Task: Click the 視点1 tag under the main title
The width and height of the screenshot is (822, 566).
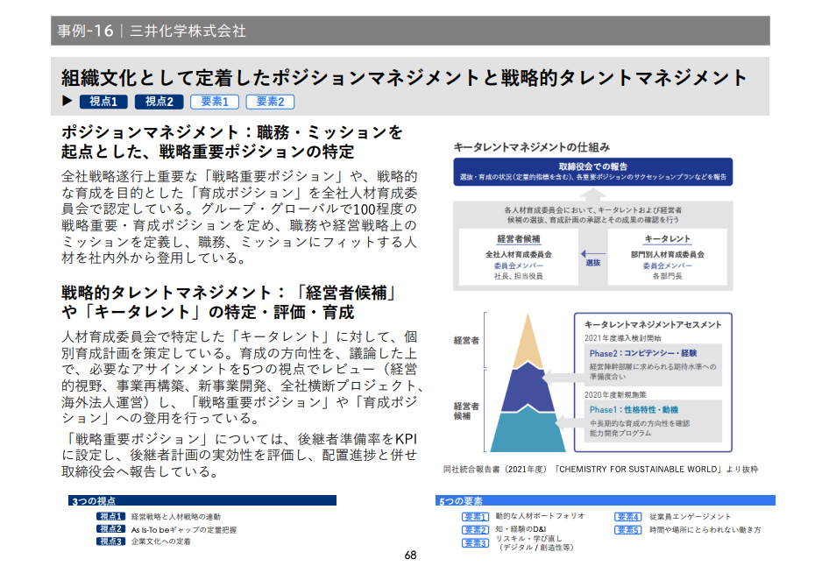Action: (103, 102)
